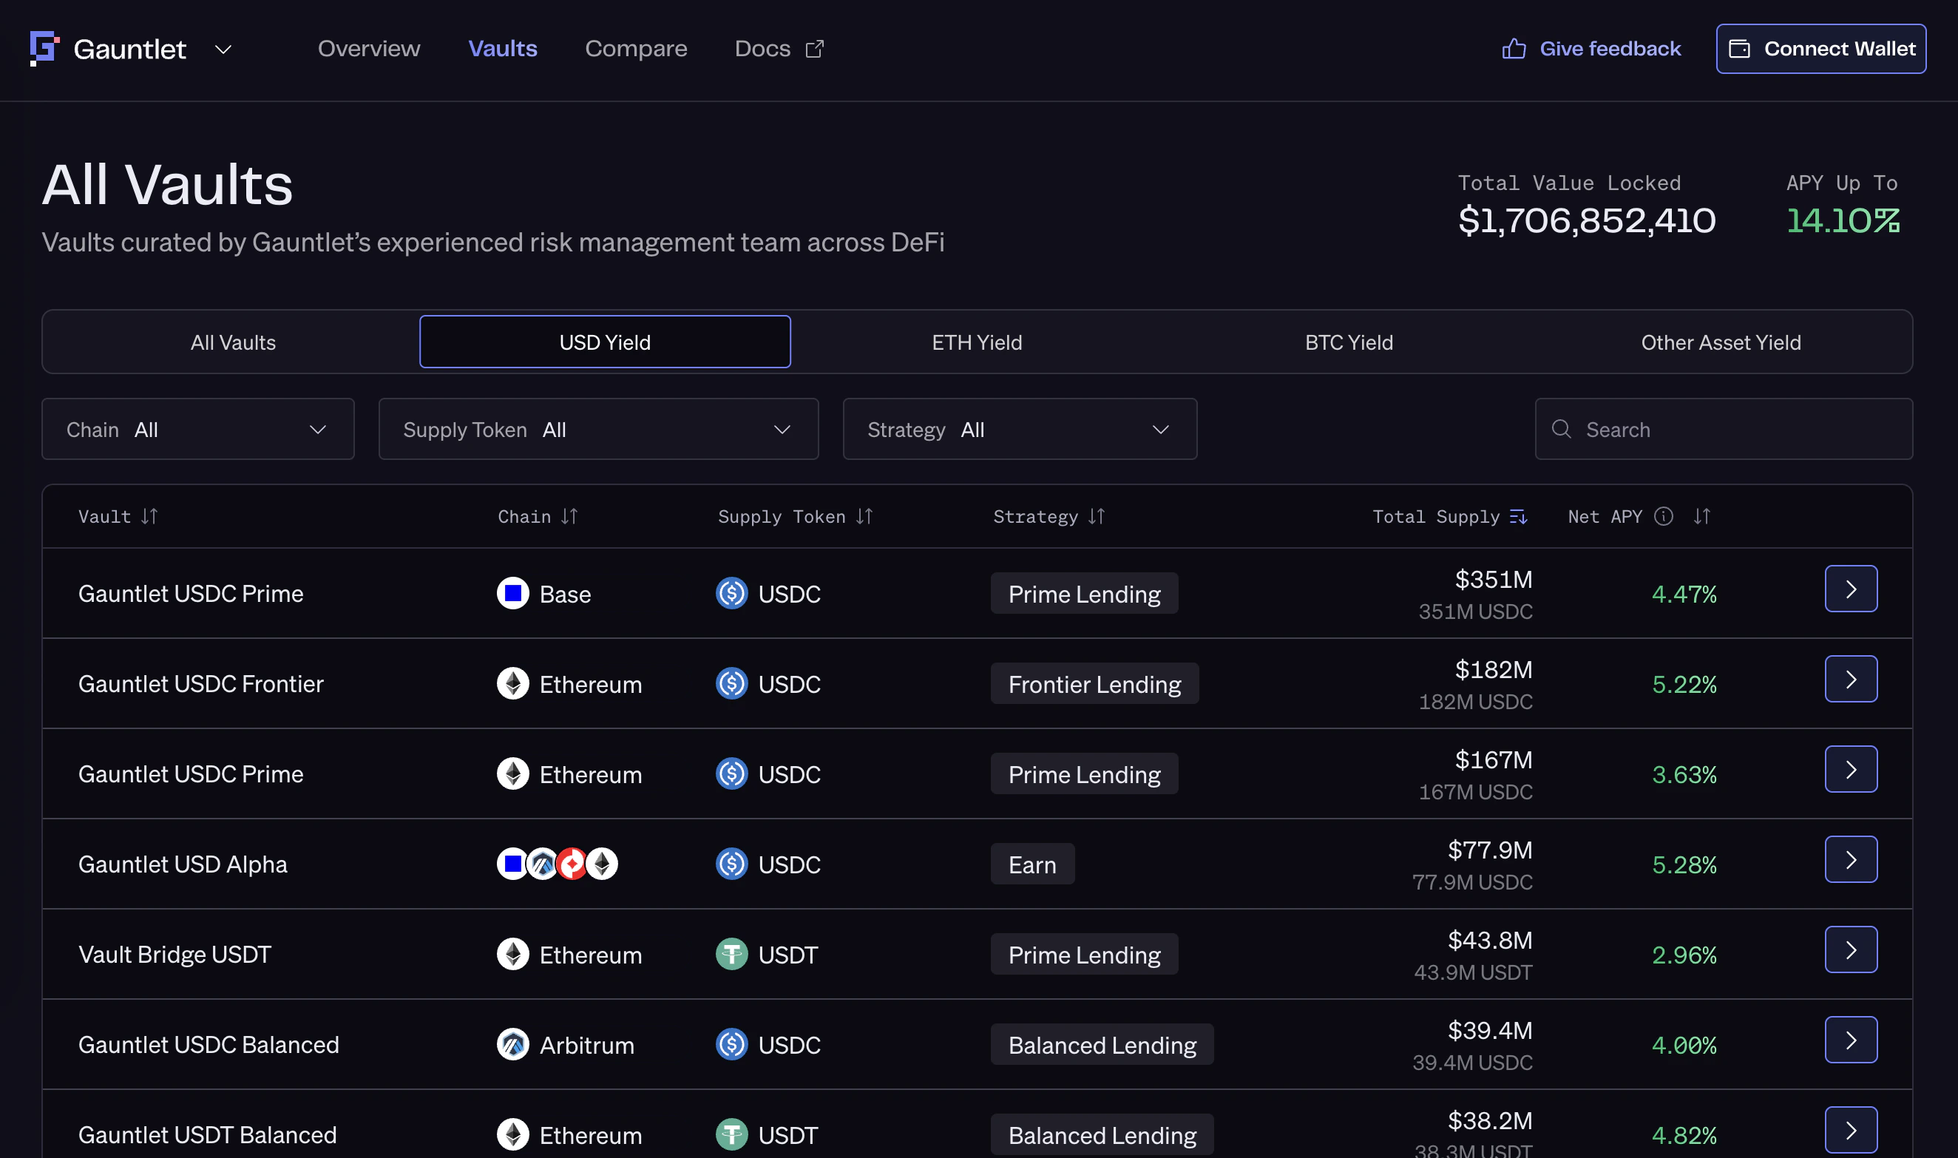This screenshot has width=1958, height=1158.
Task: Click the 14.10% APY Up To value
Action: point(1843,220)
